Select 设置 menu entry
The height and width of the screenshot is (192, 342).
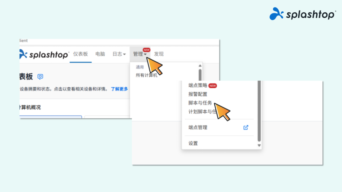193,143
